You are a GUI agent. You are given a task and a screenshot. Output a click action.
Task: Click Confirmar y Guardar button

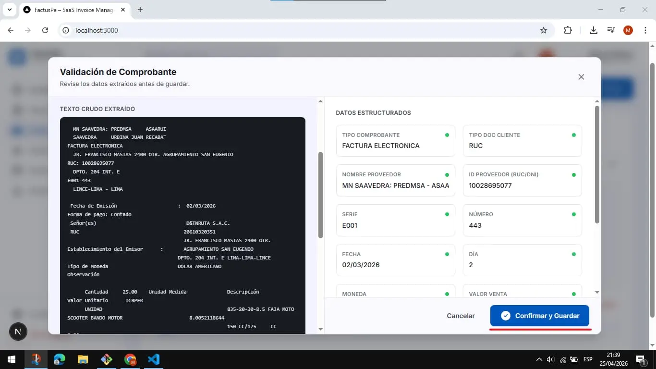(x=540, y=316)
